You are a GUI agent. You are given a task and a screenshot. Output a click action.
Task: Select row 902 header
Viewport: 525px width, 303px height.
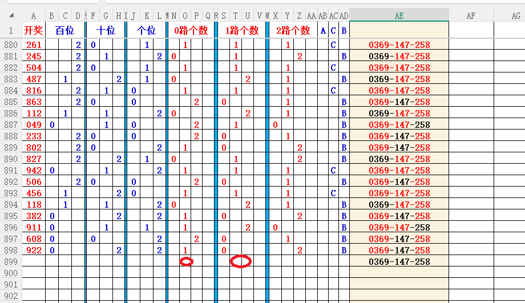pos(11,296)
